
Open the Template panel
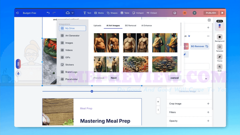point(220,48)
